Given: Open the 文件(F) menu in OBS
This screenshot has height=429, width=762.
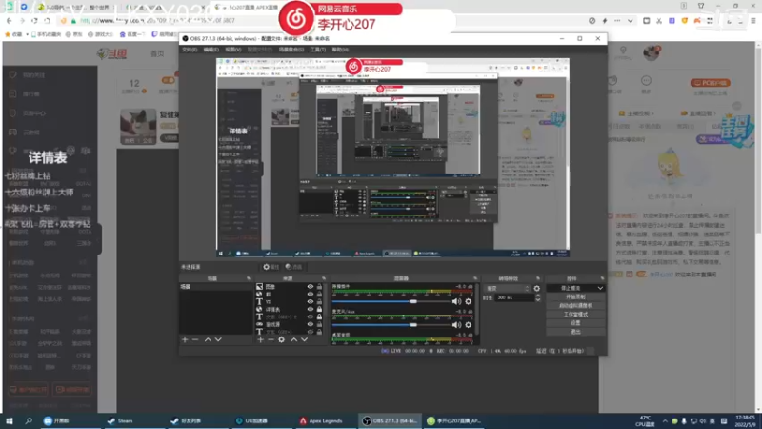Looking at the screenshot, I should point(190,50).
